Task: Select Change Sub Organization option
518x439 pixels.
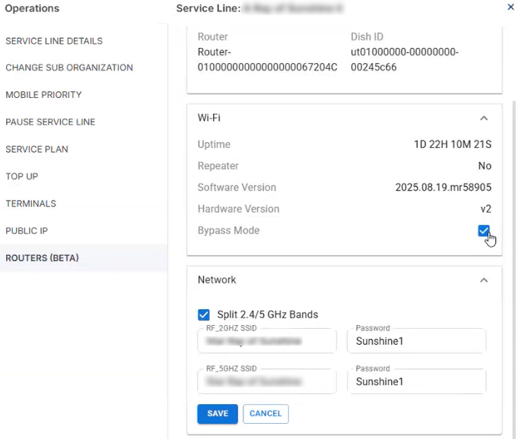Action: (x=69, y=68)
